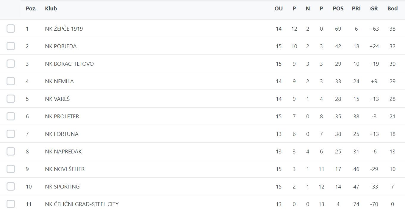Click the POS column header
Screen dimensions: 405x212
pos(338,9)
